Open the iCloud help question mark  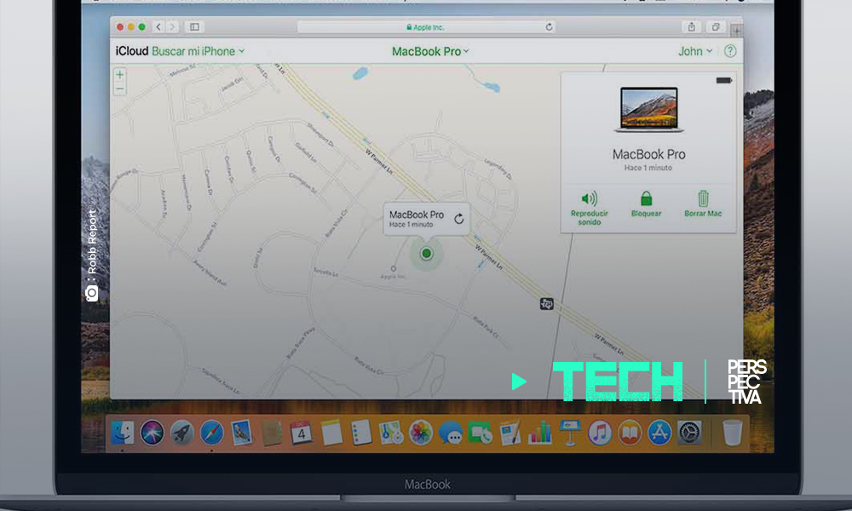tap(730, 51)
